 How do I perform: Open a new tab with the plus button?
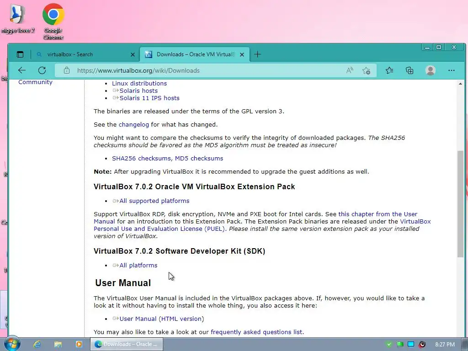pyautogui.click(x=257, y=54)
